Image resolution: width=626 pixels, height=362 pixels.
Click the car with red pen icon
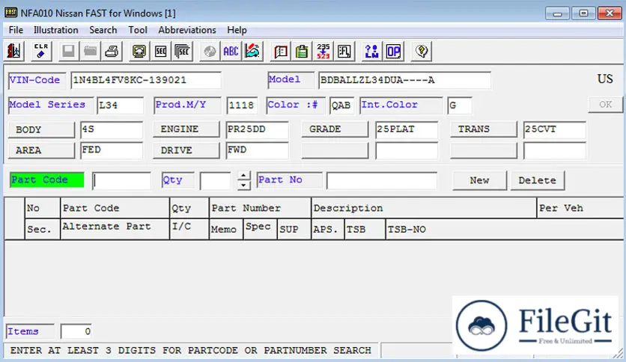pyautogui.click(x=252, y=51)
